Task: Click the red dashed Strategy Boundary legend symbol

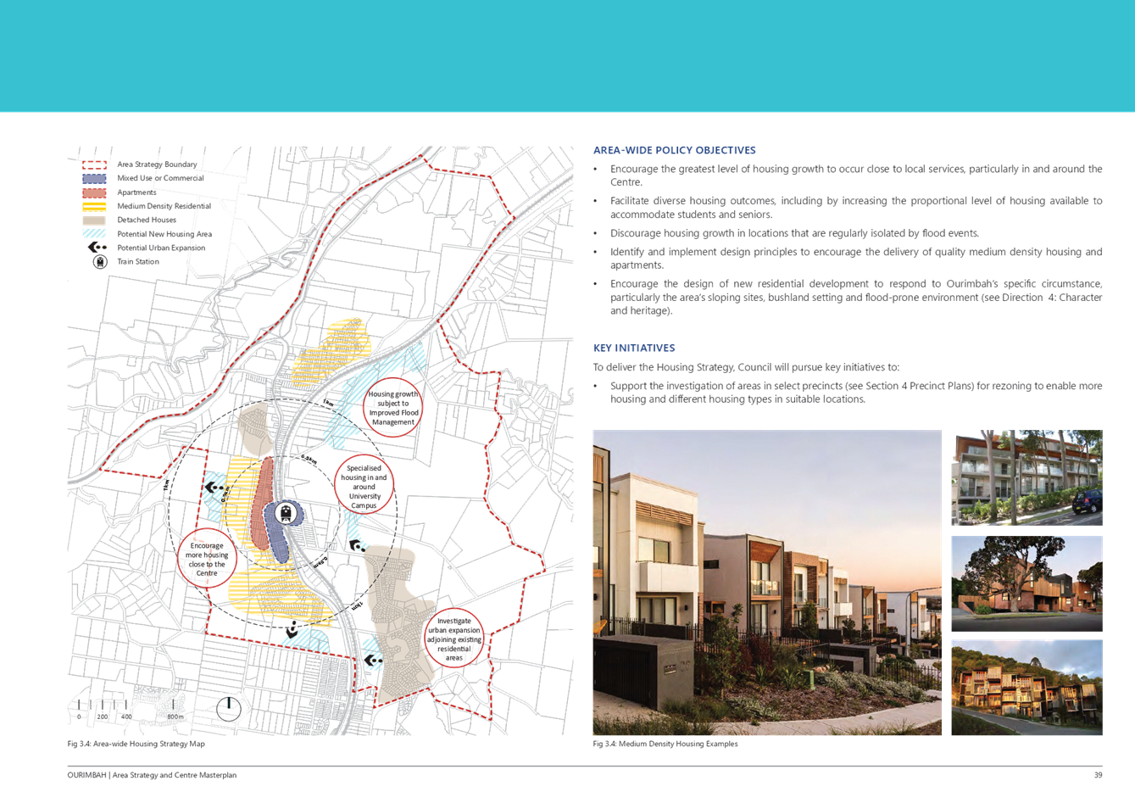Action: tap(94, 165)
